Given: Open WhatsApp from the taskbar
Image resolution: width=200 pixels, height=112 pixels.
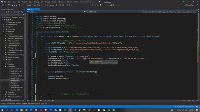Looking at the screenshot, I should [x=113, y=110].
